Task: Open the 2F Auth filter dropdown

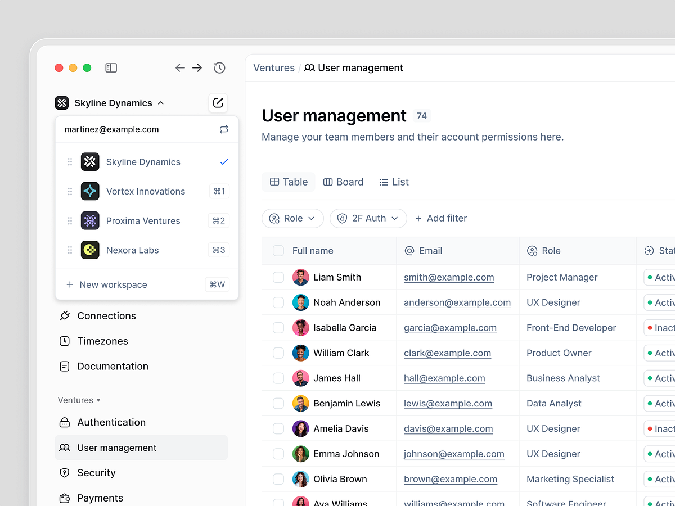Action: tap(368, 218)
